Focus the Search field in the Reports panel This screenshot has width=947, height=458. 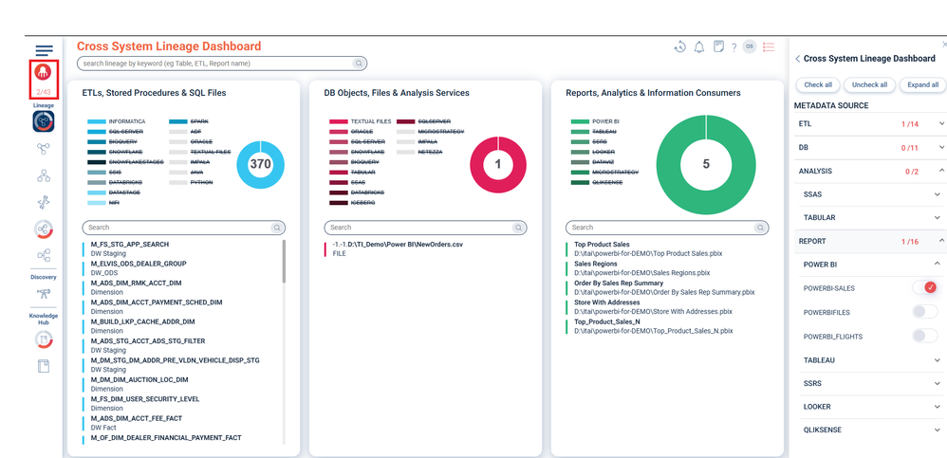(x=667, y=228)
